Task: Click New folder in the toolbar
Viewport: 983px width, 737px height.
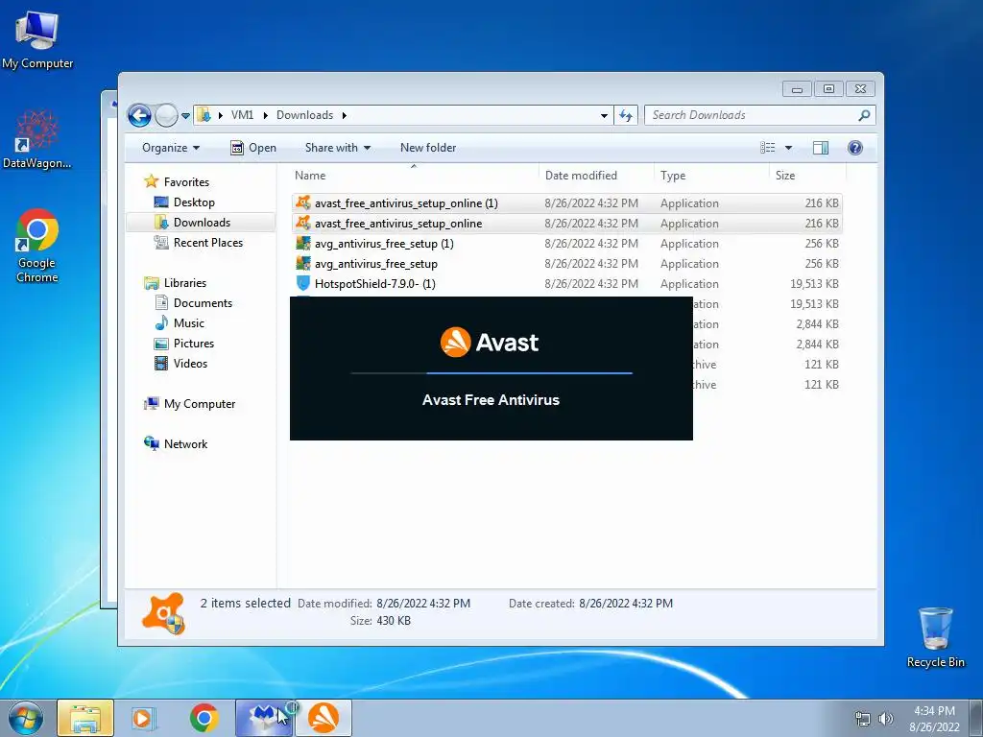Action: (x=428, y=148)
